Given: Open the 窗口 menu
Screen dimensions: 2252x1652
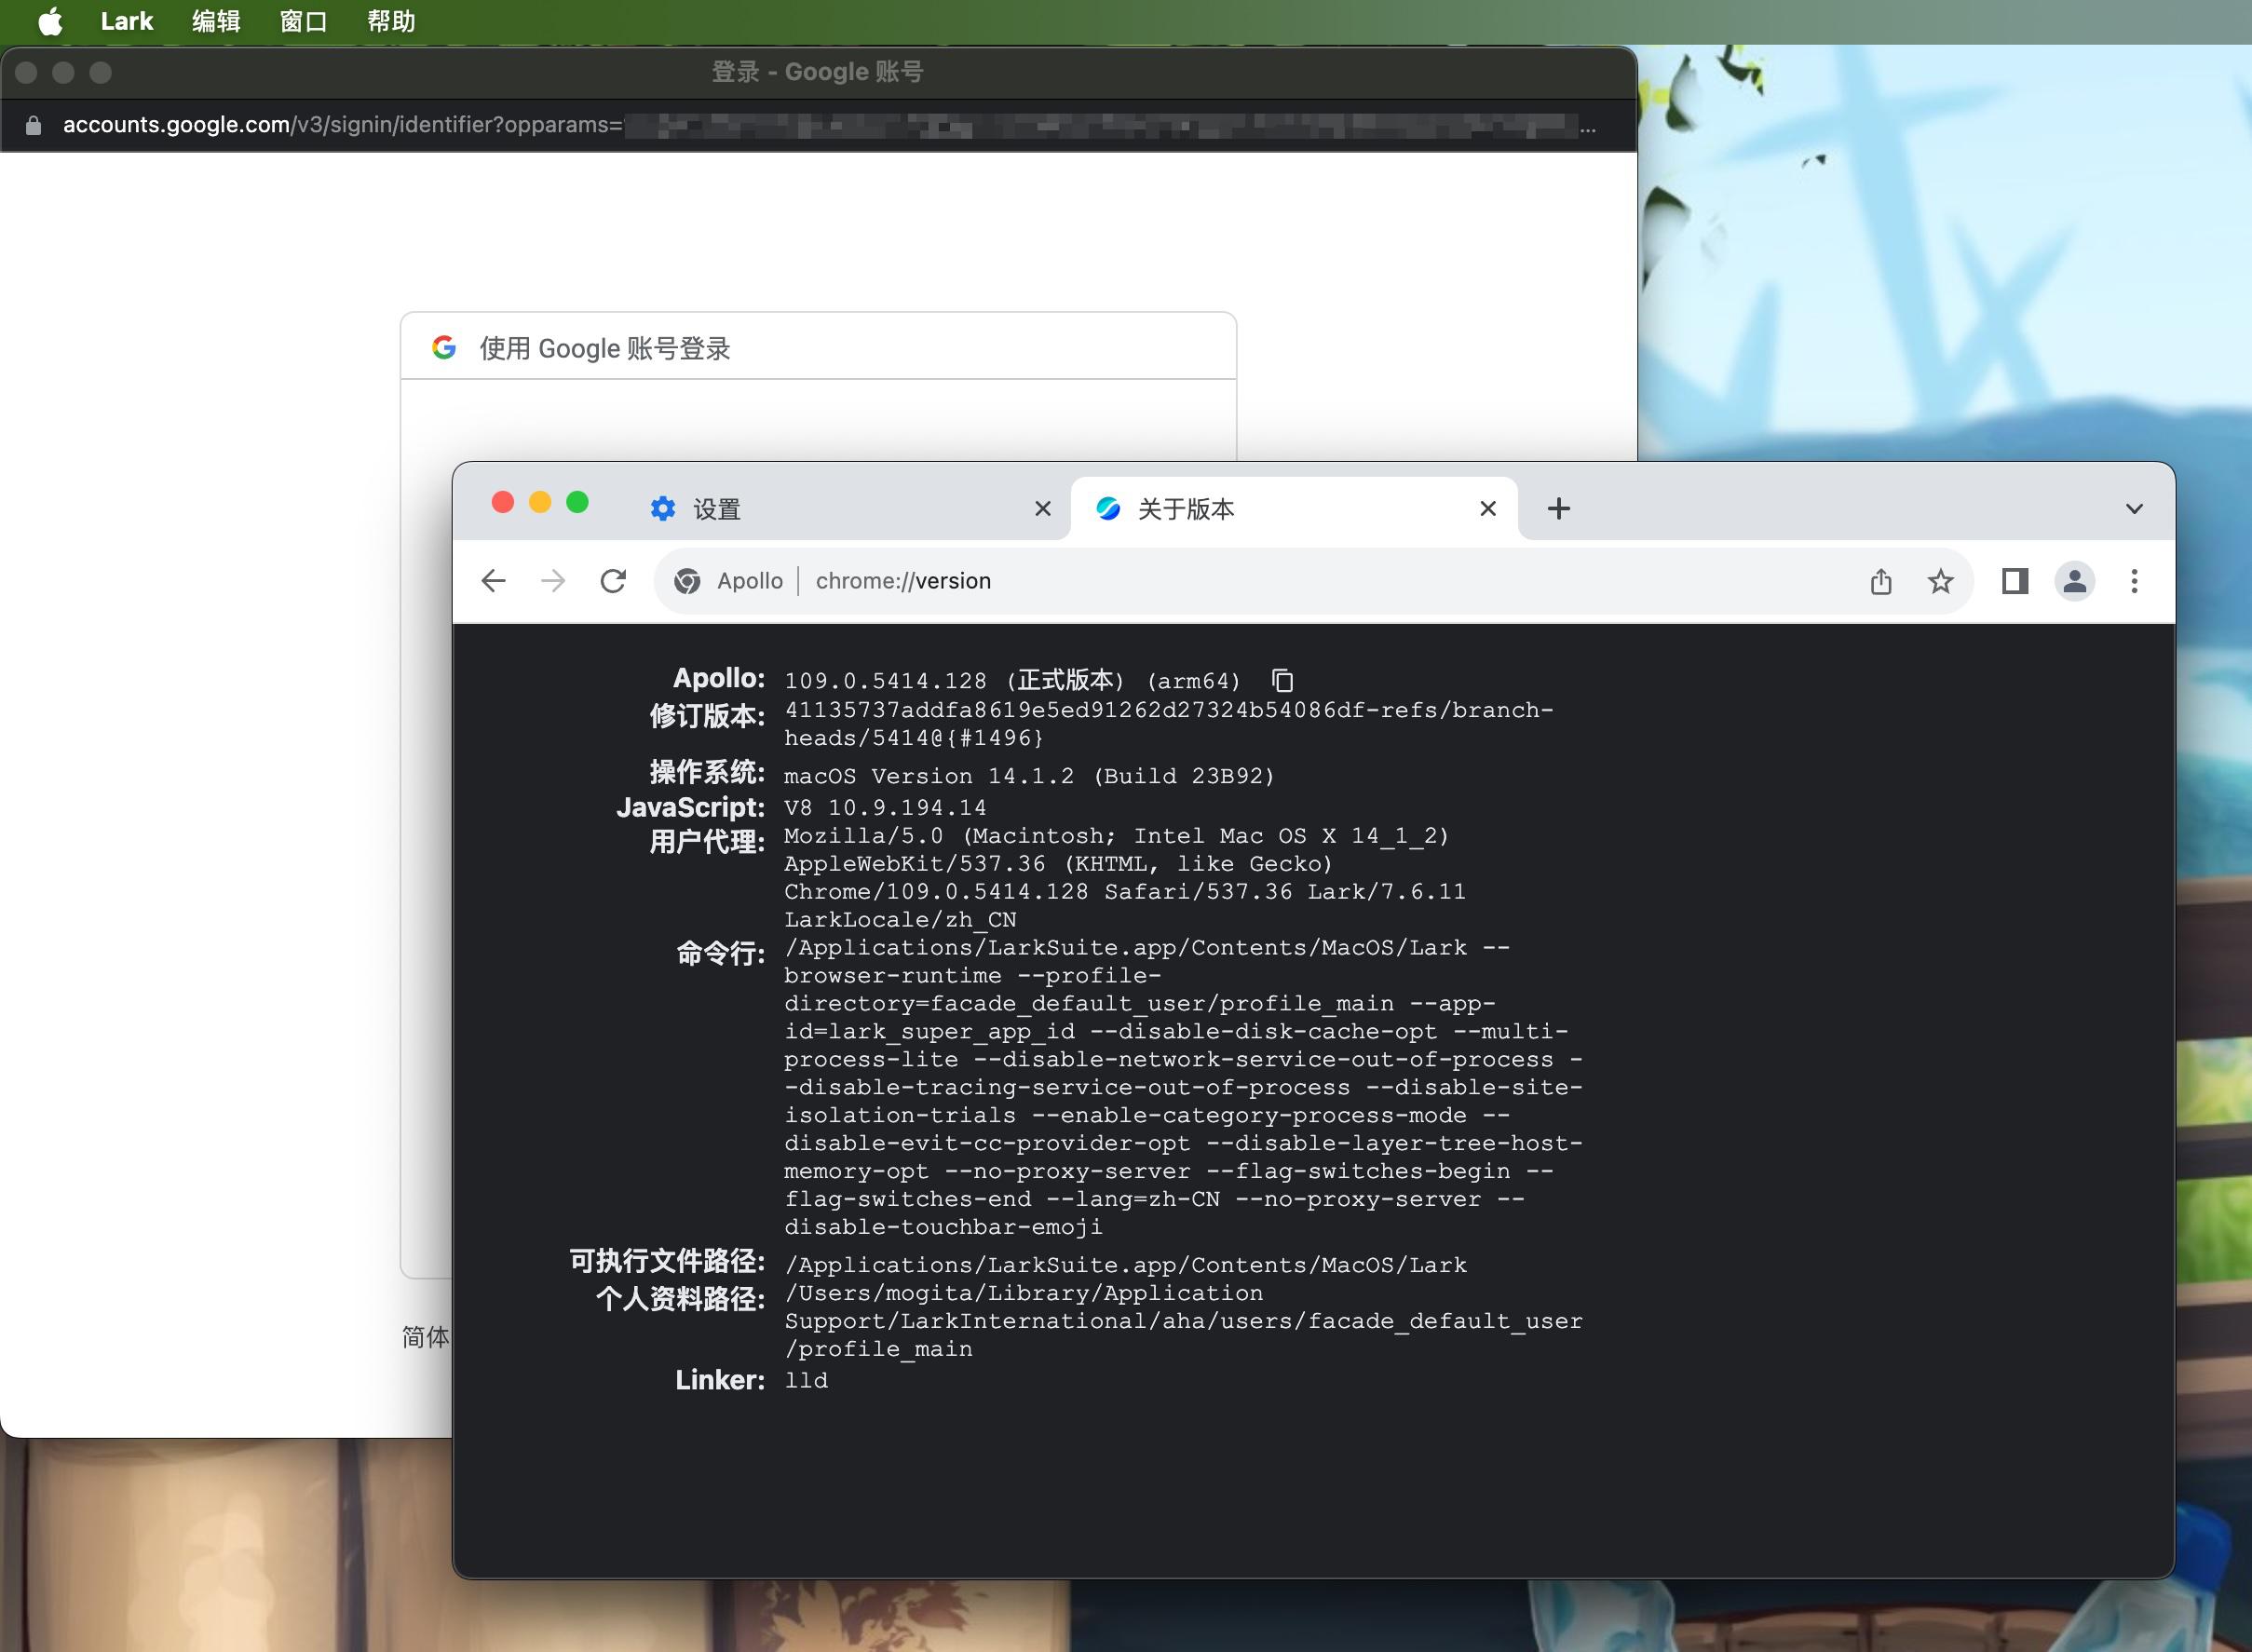Looking at the screenshot, I should click(x=303, y=21).
